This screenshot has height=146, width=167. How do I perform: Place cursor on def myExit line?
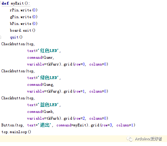(x=16, y=3)
